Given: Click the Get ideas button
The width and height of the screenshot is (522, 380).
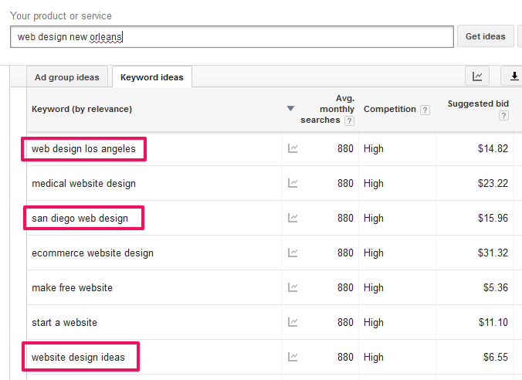Looking at the screenshot, I should (486, 36).
